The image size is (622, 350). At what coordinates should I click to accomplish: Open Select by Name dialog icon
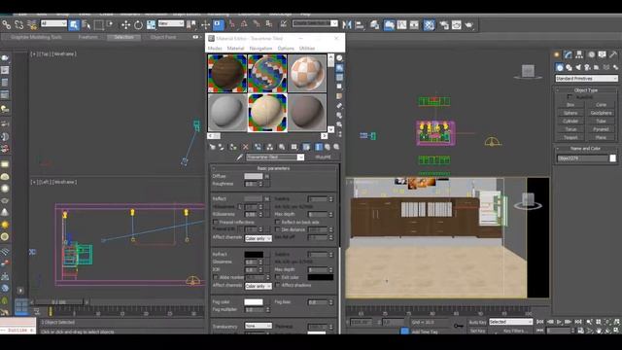[86, 25]
